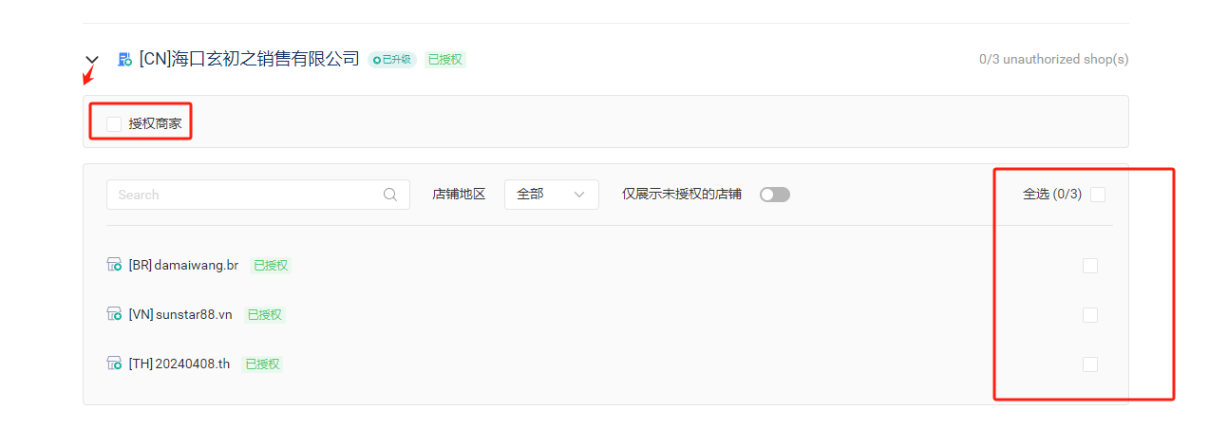Screen dimensions: 1209x448
Task: Click the 0/3 unauthorized shop(s) text
Action: click(1054, 60)
